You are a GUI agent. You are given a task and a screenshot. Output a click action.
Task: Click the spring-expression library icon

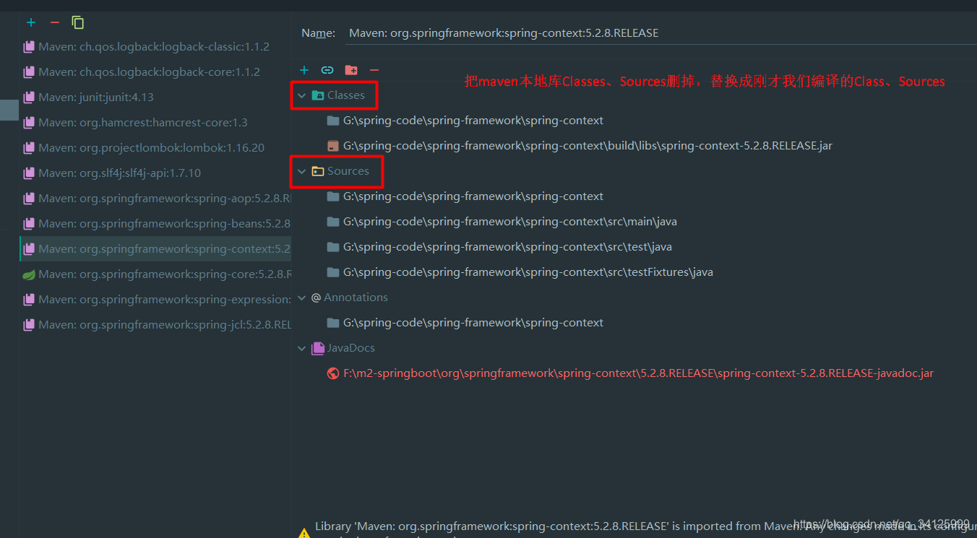[29, 299]
